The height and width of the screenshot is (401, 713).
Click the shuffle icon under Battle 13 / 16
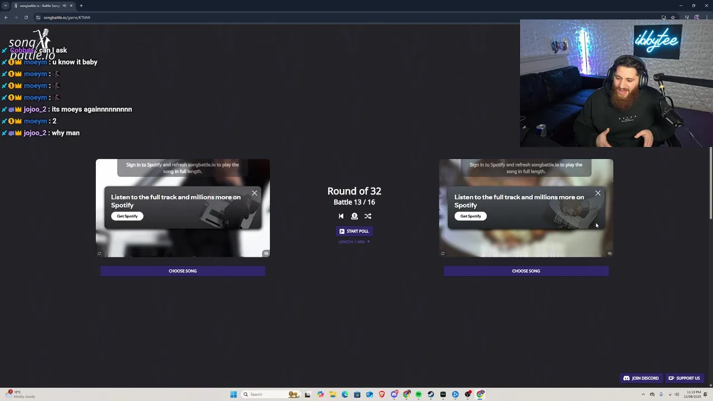(368, 216)
